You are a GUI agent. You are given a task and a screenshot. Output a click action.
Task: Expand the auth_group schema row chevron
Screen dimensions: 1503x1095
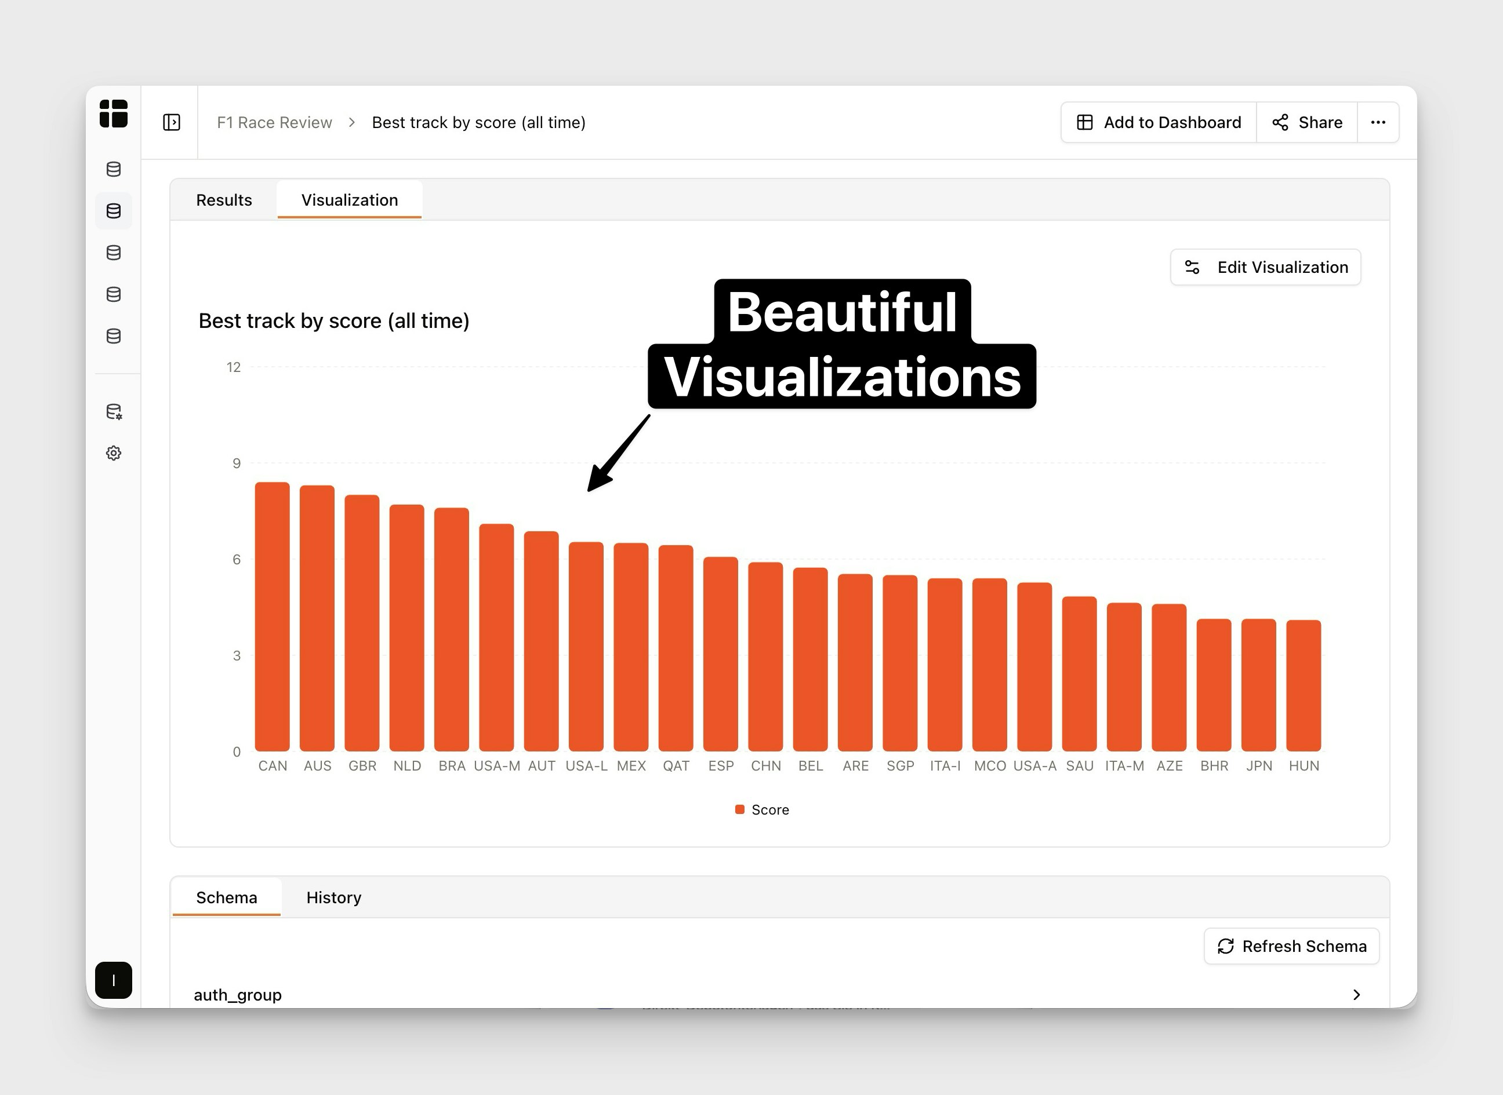pos(1356,994)
